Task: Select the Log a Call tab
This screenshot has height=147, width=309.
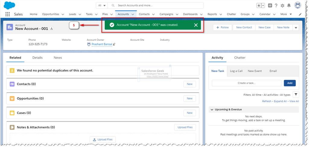Action: (x=236, y=71)
